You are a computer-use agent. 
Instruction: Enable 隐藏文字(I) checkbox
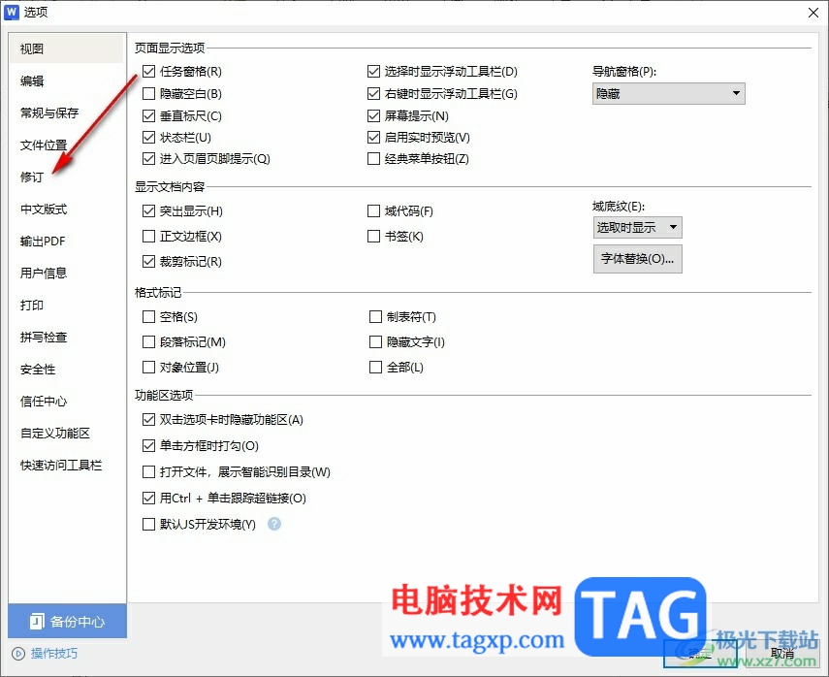(375, 342)
